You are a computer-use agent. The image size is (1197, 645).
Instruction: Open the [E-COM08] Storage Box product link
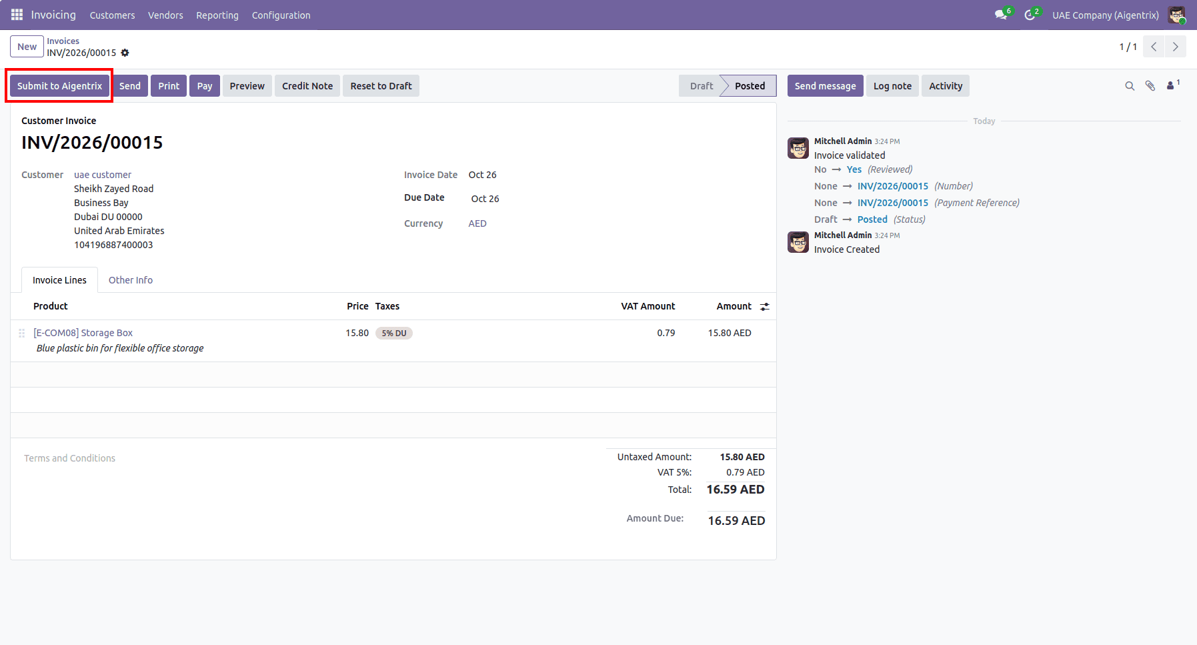[x=83, y=333]
